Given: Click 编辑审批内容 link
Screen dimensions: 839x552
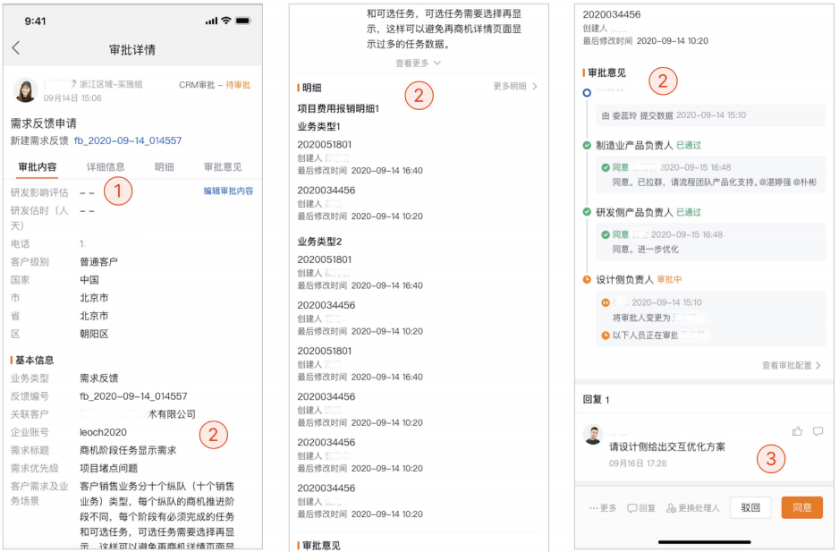Looking at the screenshot, I should coord(228,191).
